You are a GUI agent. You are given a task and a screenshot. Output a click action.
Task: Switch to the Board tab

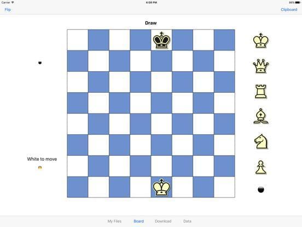(138, 221)
